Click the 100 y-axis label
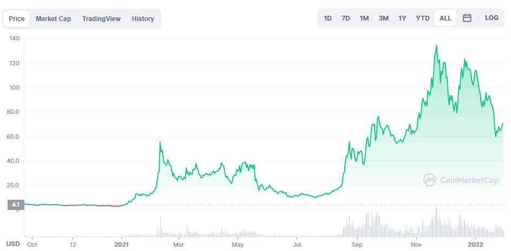The image size is (511, 251). click(15, 88)
